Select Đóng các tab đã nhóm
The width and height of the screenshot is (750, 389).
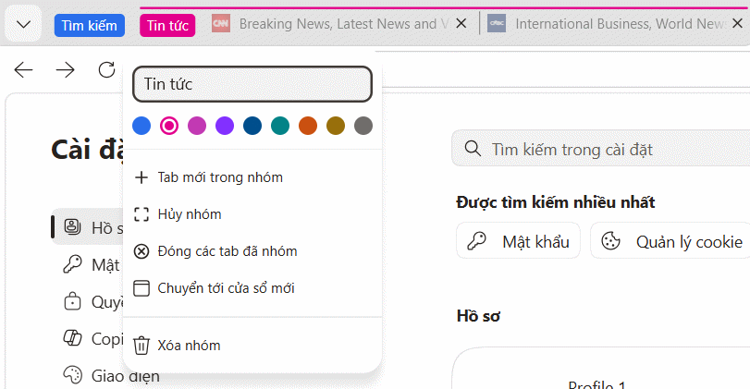252,251
